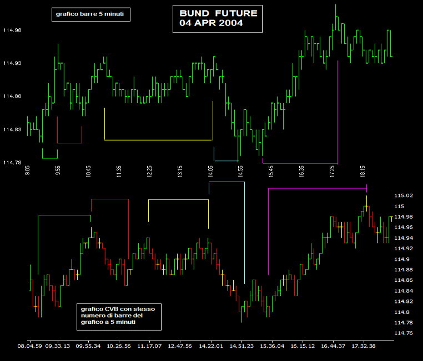423x361 pixels.
Task: Click the 09.55.34 timestamp
Action: [x=88, y=346]
